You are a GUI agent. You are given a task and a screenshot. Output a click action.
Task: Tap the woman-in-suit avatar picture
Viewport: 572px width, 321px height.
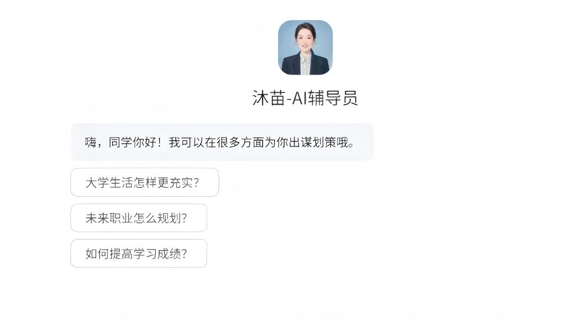pos(306,48)
